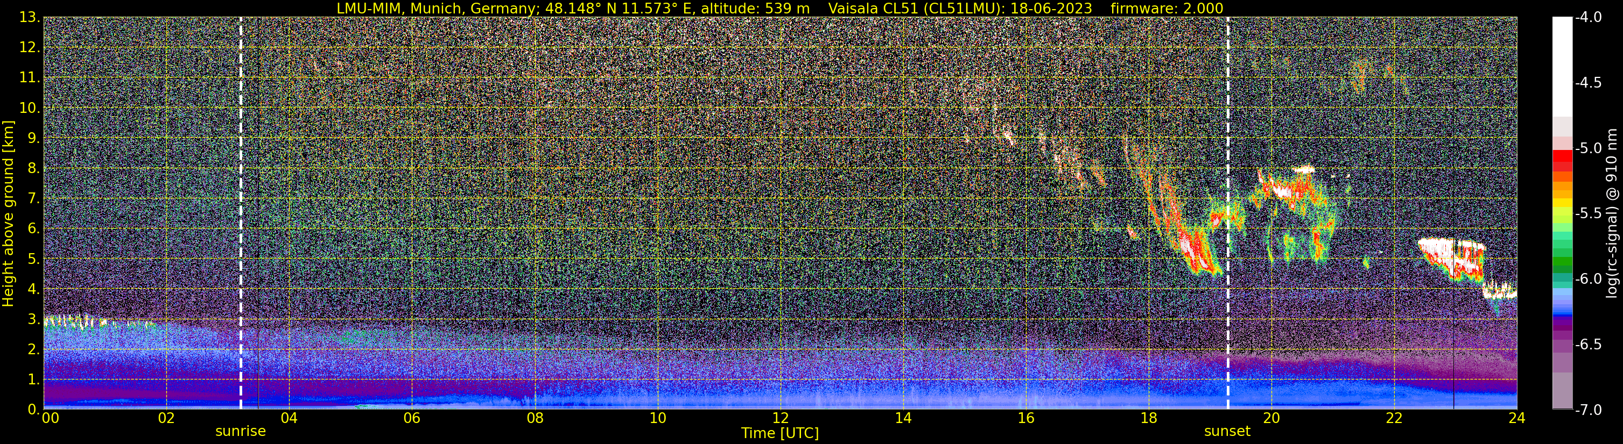
Task: Click the 10. height tick label
Action: point(30,108)
